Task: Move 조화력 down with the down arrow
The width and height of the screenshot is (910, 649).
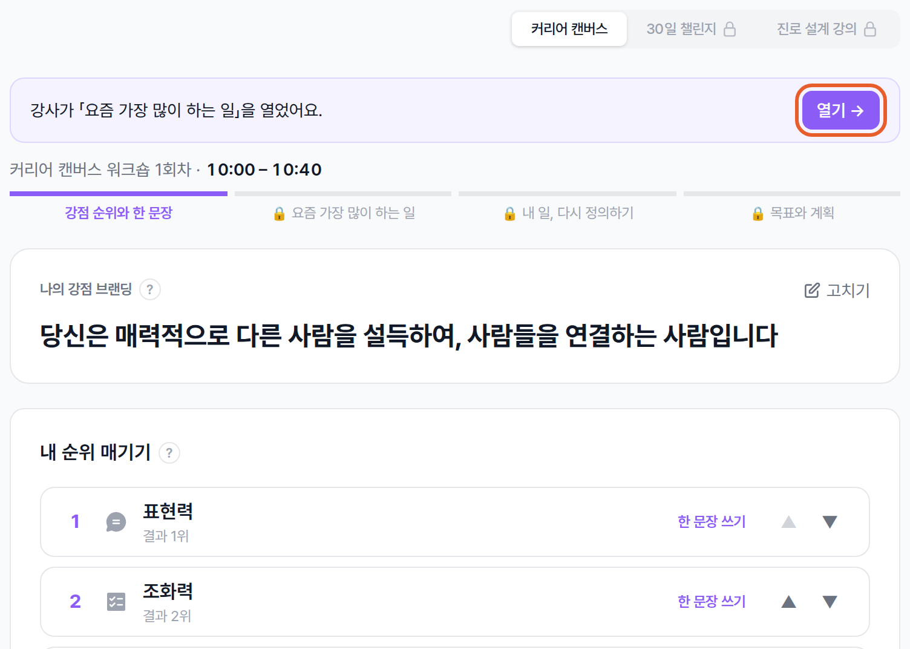Action: [x=830, y=602]
